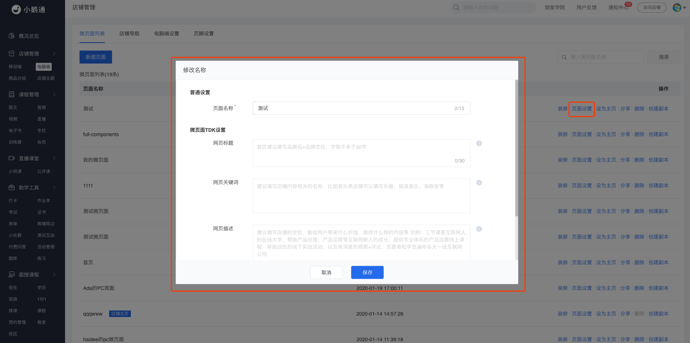Click the 网页标题 text area
The height and width of the screenshot is (343, 690).
(361, 153)
